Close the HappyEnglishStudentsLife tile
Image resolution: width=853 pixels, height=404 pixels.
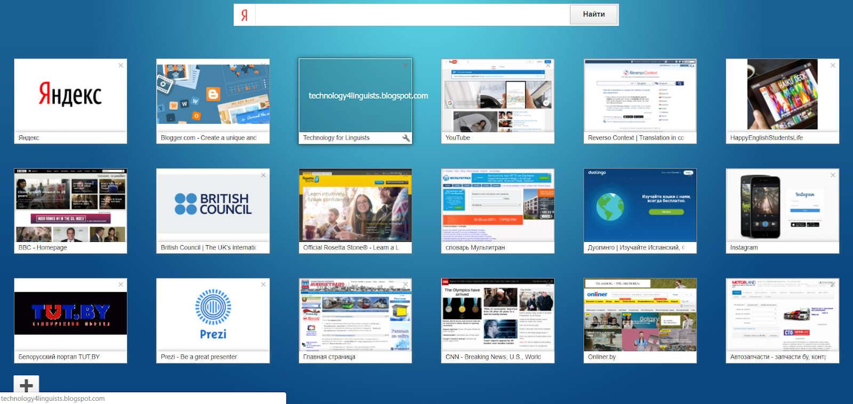click(833, 65)
